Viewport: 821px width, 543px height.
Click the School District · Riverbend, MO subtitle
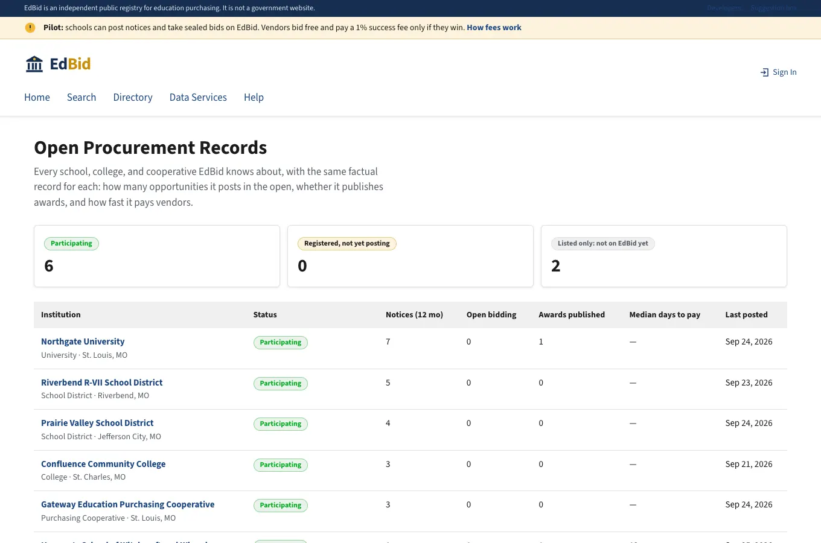[95, 396]
